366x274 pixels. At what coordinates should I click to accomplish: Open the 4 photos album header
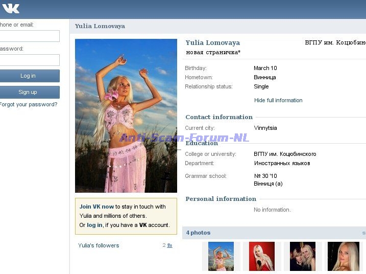[x=198, y=233]
